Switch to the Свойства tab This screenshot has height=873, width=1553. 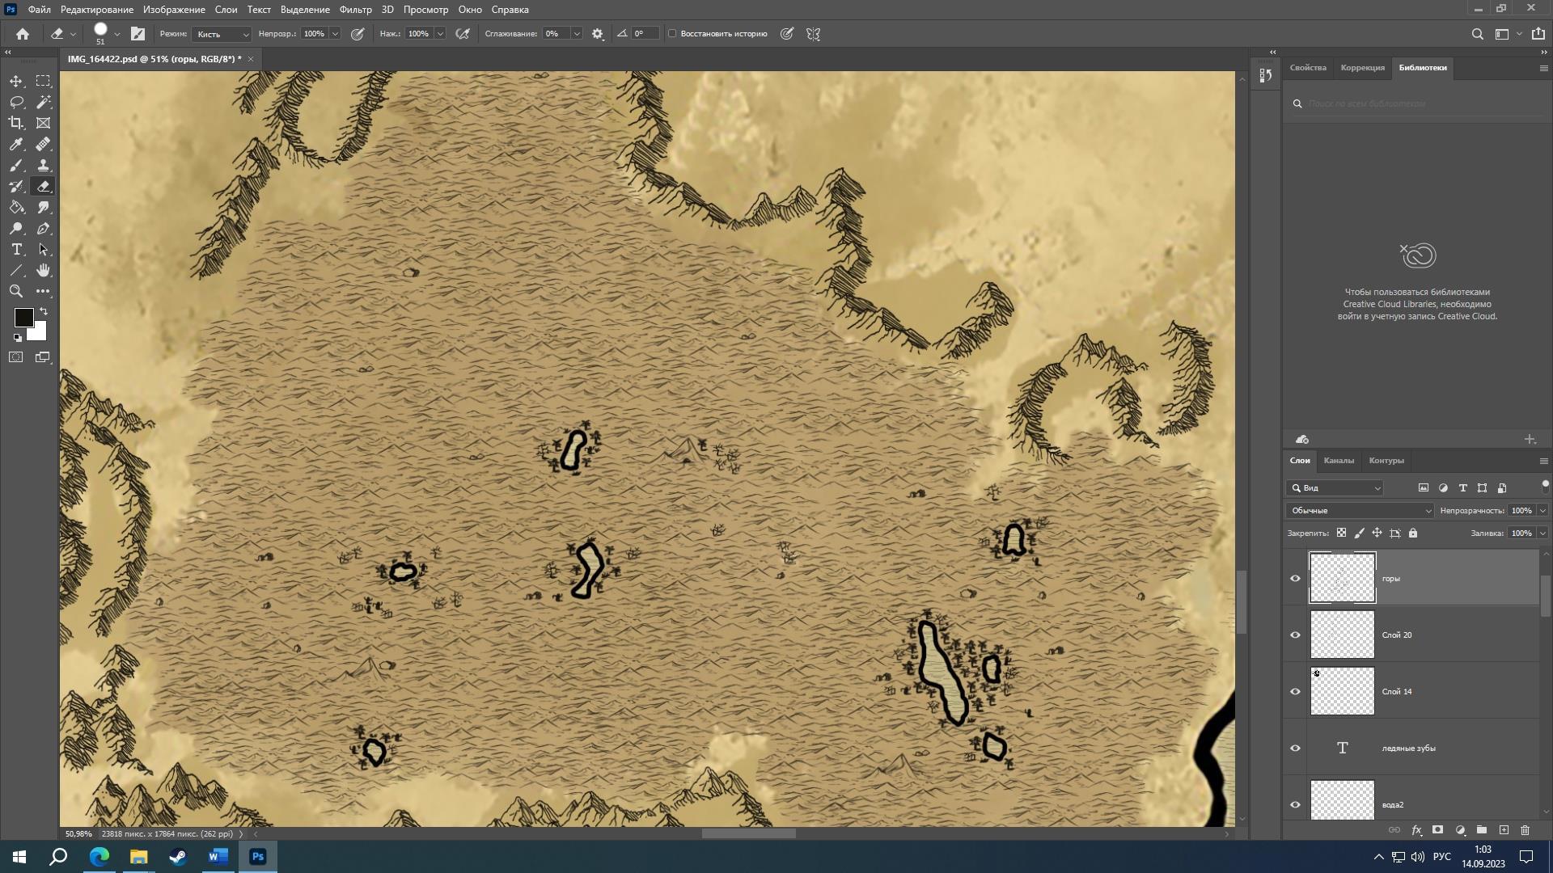coord(1308,67)
